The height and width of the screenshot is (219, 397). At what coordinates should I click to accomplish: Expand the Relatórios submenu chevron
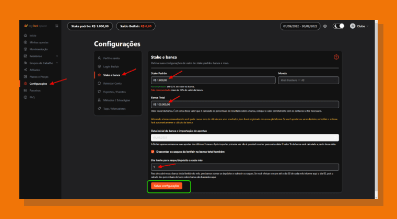57,56
